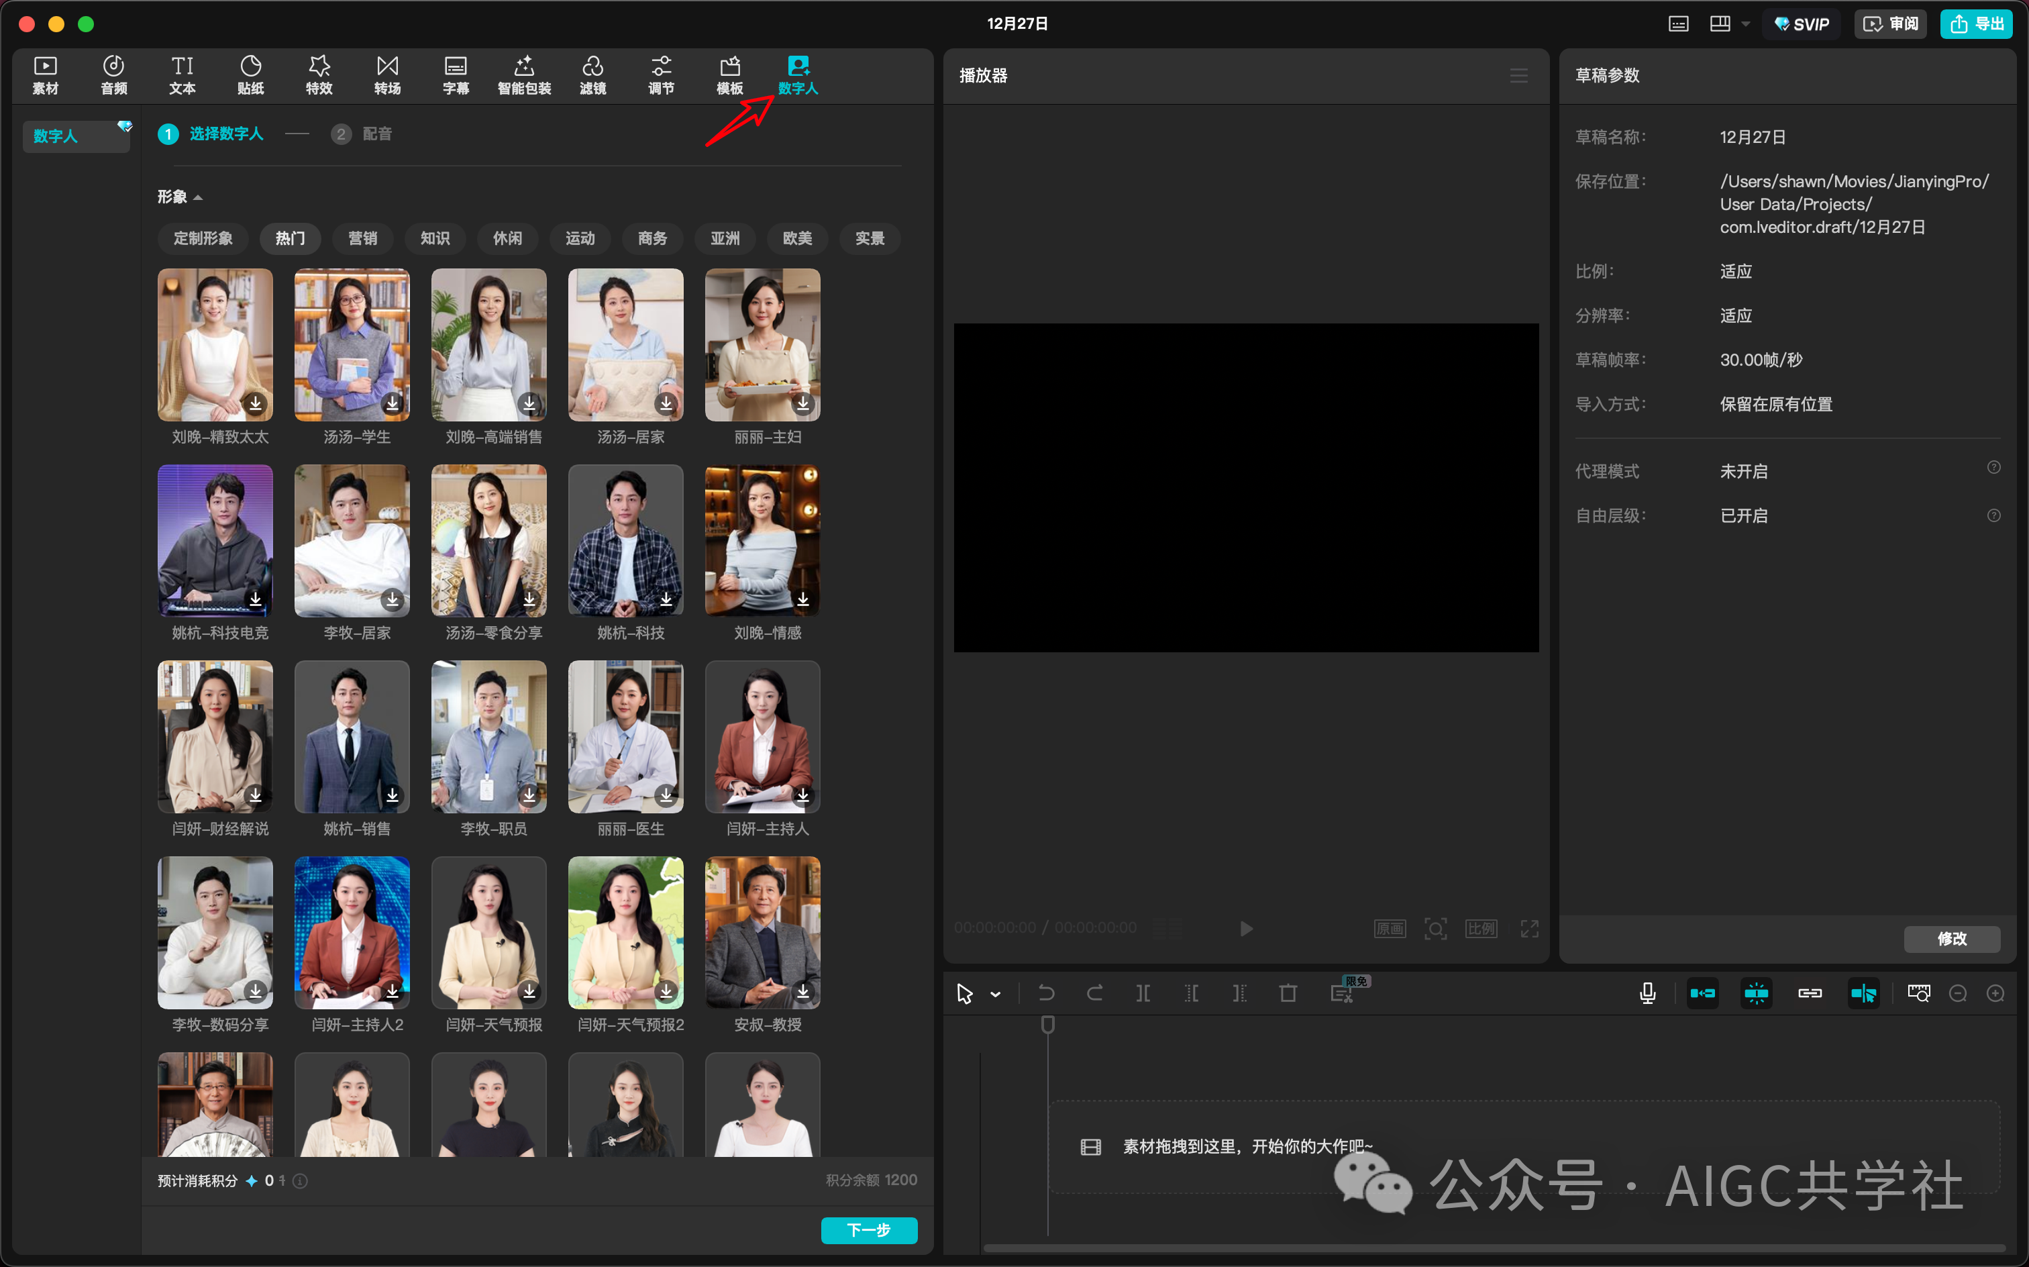Toggle main track magnet snapping button
The height and width of the screenshot is (1267, 2029).
click(1702, 993)
